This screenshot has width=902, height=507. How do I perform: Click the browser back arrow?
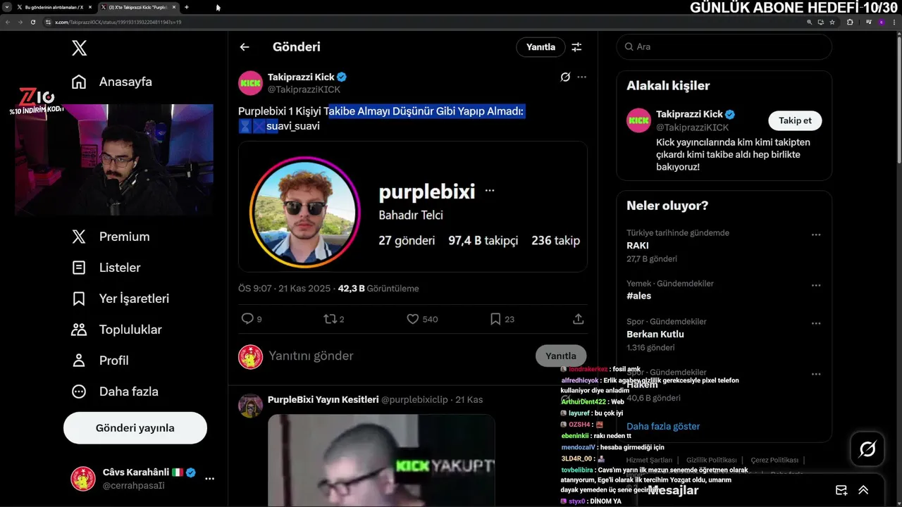(x=7, y=22)
